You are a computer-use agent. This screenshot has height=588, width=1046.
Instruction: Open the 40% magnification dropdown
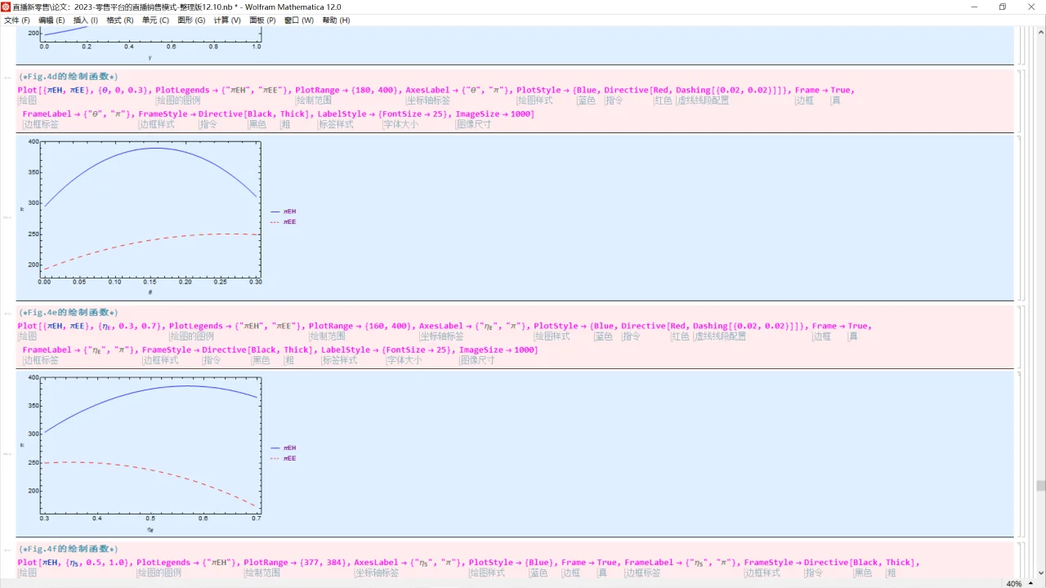pyautogui.click(x=1019, y=583)
